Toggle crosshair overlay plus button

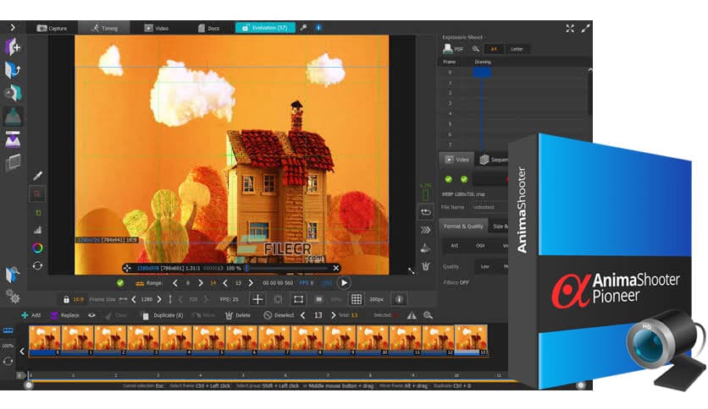click(x=257, y=299)
